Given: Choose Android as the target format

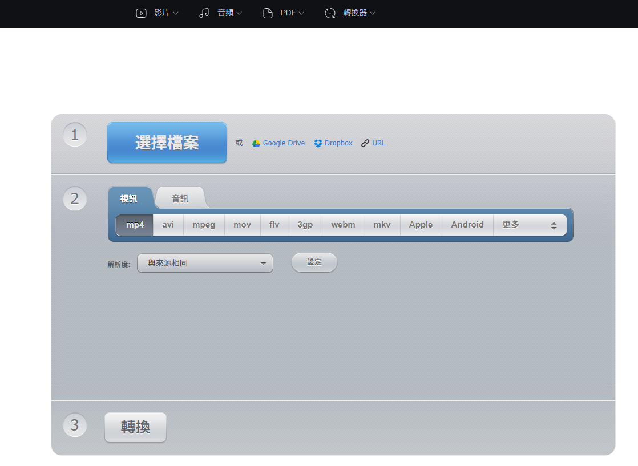Looking at the screenshot, I should pos(467,224).
